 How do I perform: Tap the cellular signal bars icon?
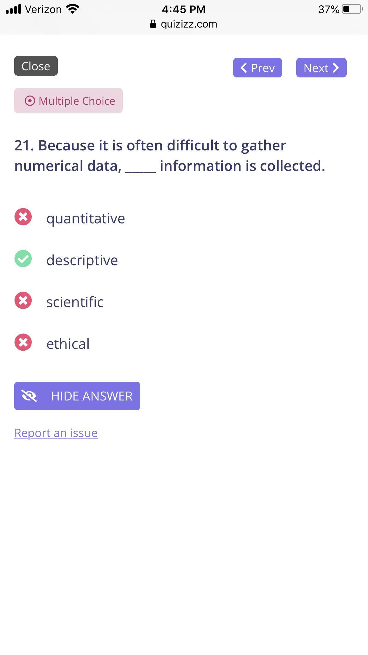(x=14, y=9)
